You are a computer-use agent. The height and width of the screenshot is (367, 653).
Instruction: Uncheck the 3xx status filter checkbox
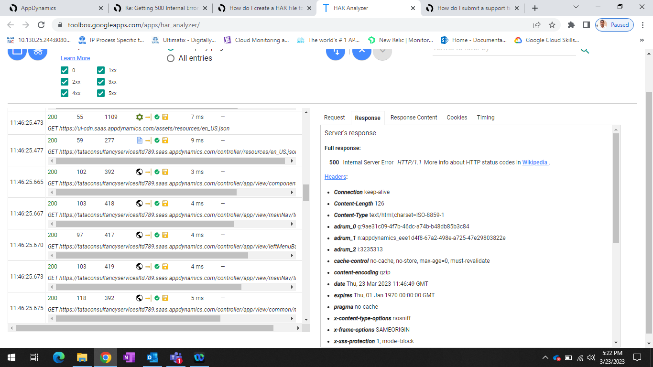(x=101, y=82)
